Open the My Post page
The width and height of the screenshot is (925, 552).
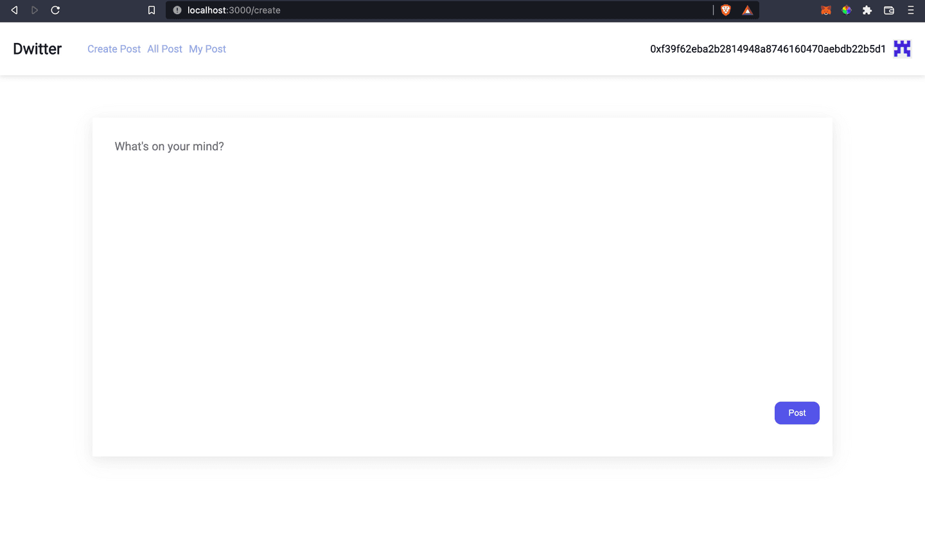click(207, 49)
